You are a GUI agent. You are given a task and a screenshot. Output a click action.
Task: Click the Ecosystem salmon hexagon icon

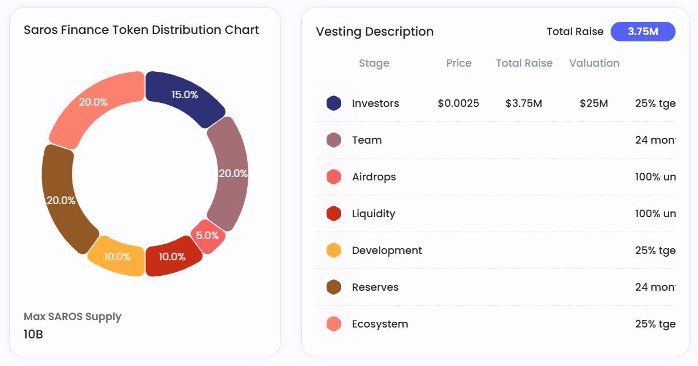tap(333, 324)
